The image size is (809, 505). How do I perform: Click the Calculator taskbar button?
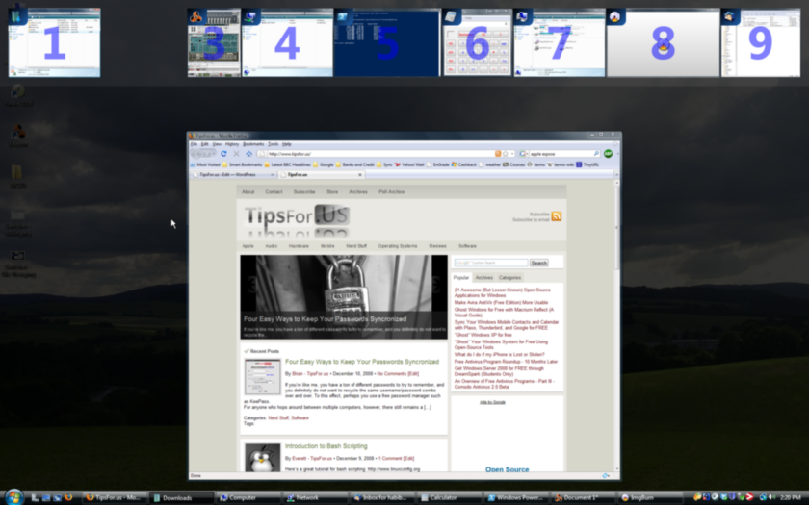pos(449,498)
